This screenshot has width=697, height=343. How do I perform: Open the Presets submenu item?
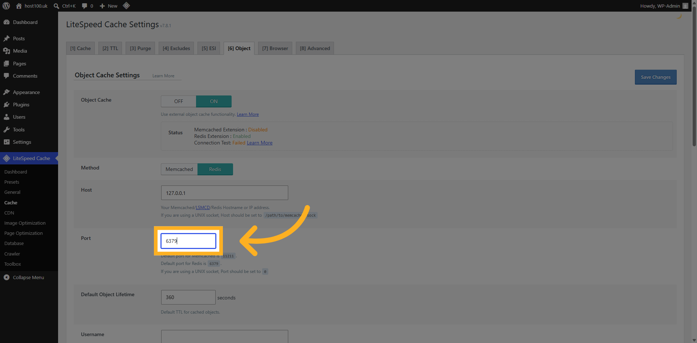pos(12,182)
